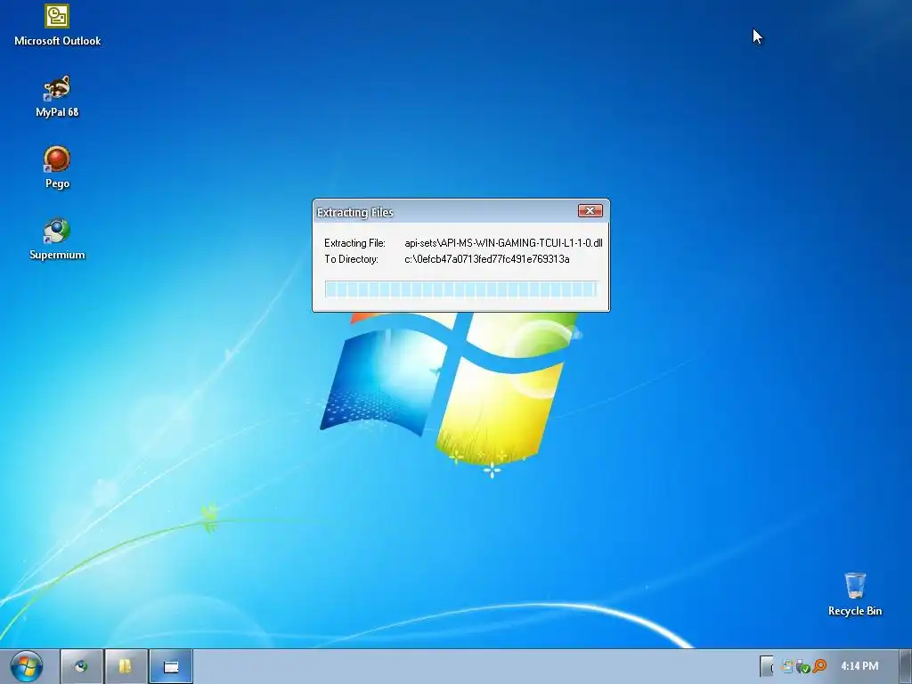
Task: Click the "To Directory:" label
Action: [351, 259]
